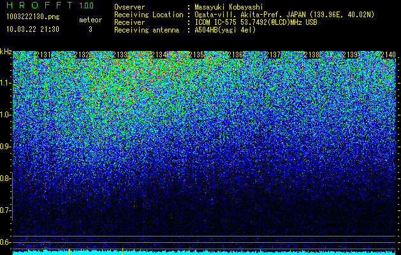The image size is (401, 255).
Task: Click the observer name Masayuki Kobayashi
Action: (229, 7)
